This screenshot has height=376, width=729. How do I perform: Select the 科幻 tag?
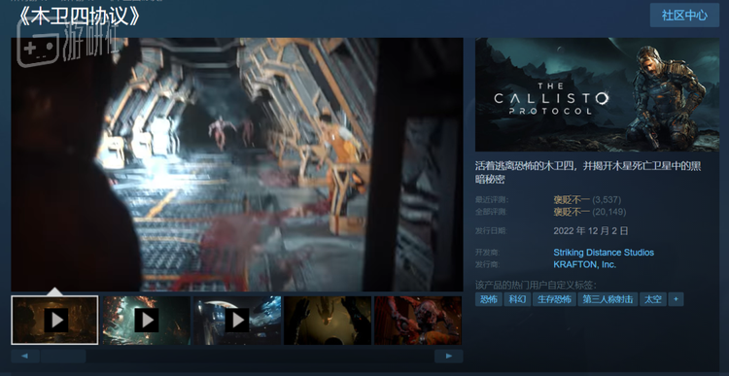click(x=517, y=299)
